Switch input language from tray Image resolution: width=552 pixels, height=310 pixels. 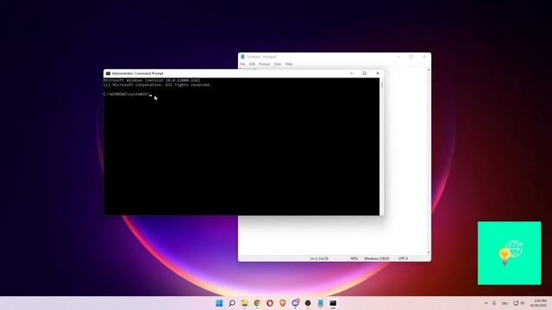[505, 303]
